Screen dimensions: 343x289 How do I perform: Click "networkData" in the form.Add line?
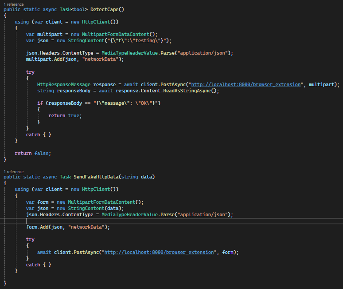click(x=86, y=227)
